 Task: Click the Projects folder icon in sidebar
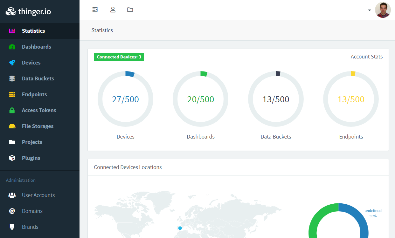[12, 142]
